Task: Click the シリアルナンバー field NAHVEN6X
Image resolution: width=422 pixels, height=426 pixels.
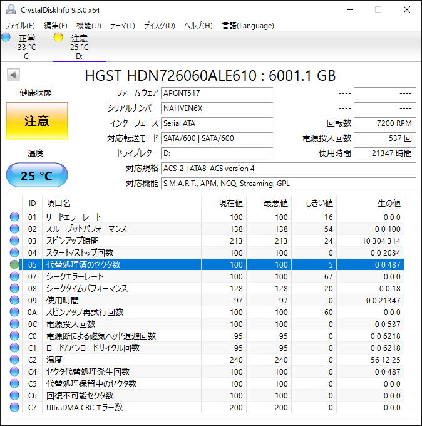Action: click(217, 108)
